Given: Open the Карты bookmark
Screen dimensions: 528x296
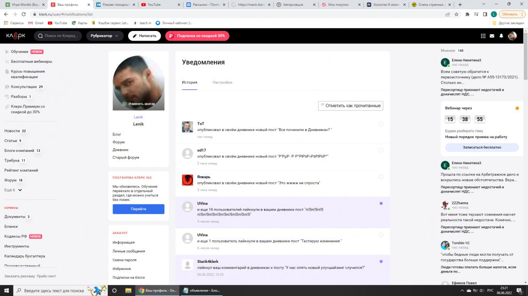Looking at the screenshot, I should (x=79, y=23).
